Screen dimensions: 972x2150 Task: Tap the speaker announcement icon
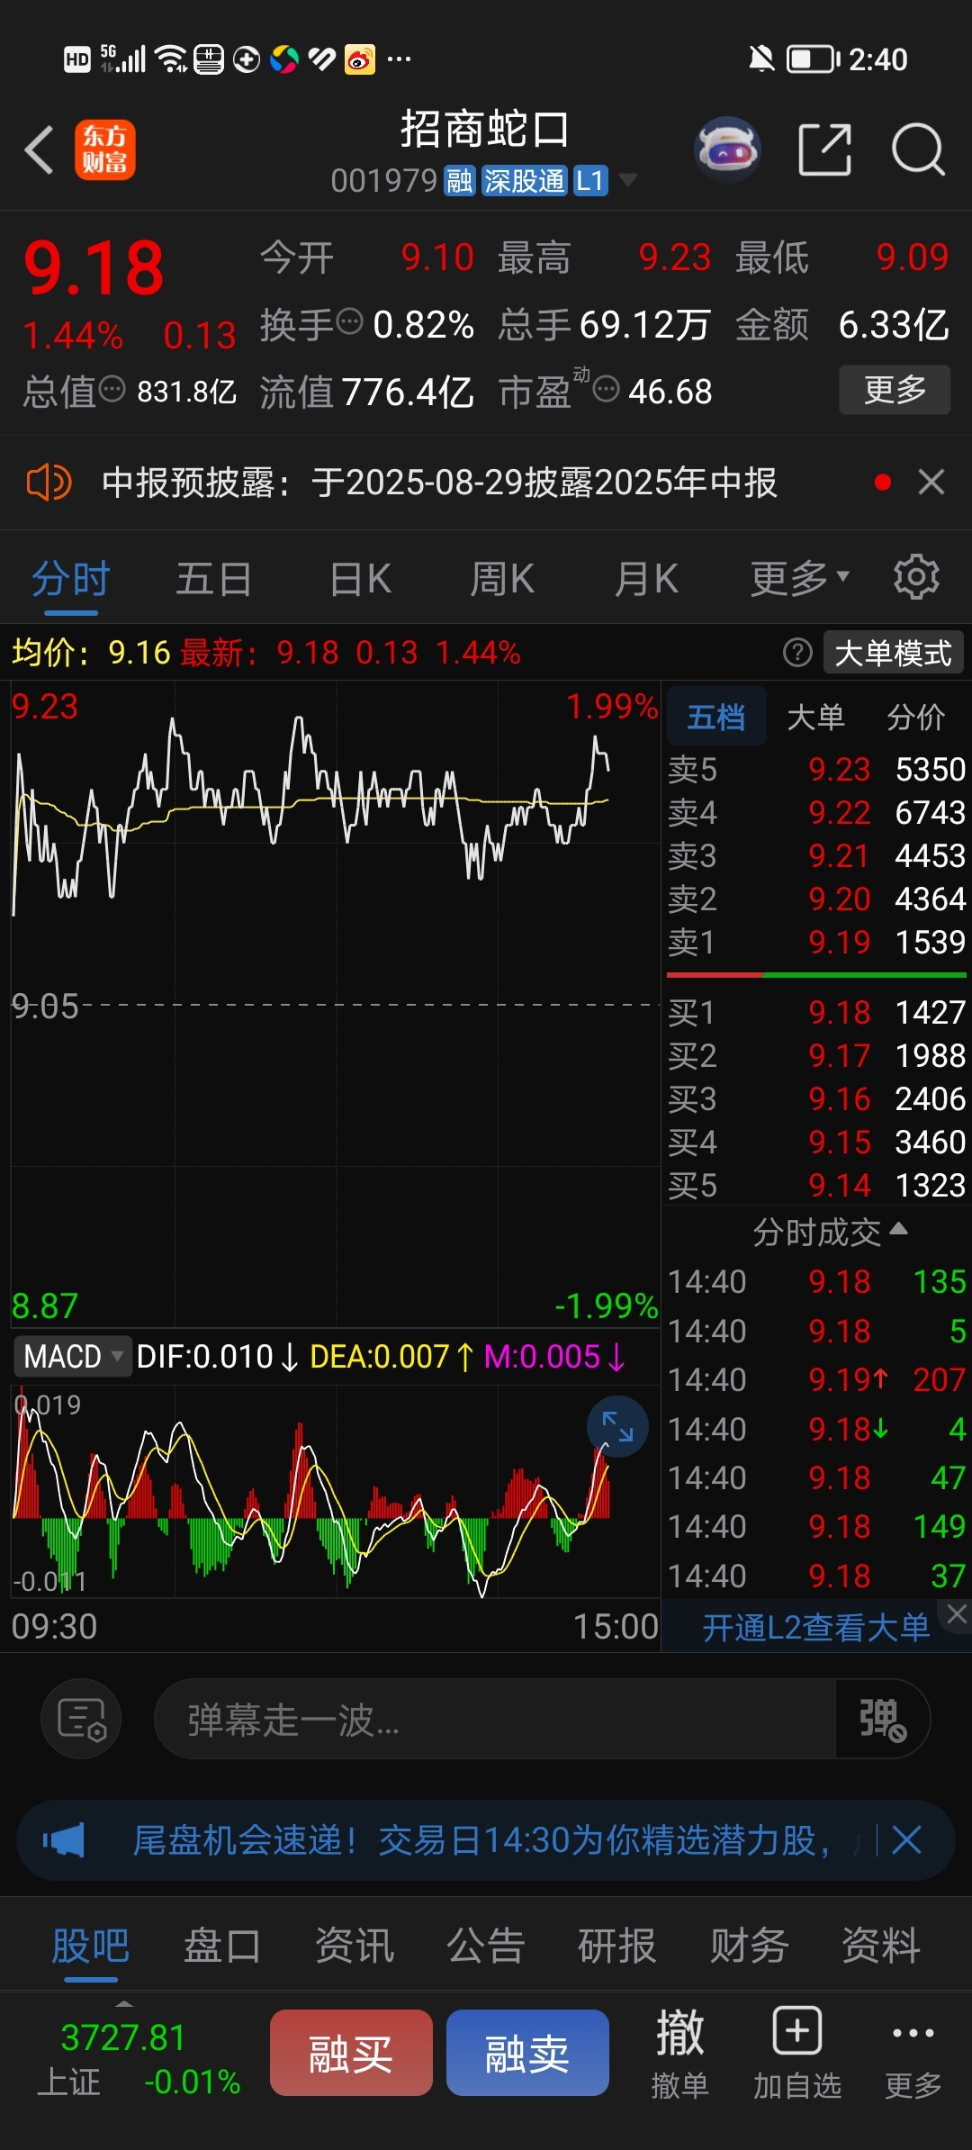point(49,483)
